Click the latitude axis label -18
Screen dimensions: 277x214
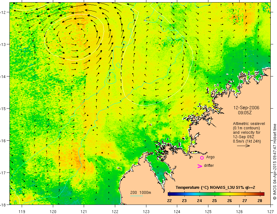[x=3, y=205]
